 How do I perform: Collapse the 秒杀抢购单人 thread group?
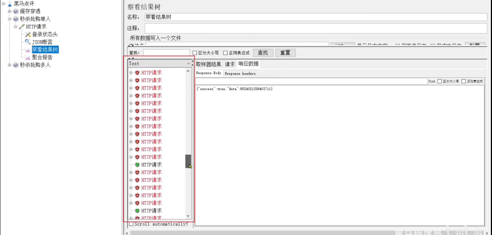point(9,19)
